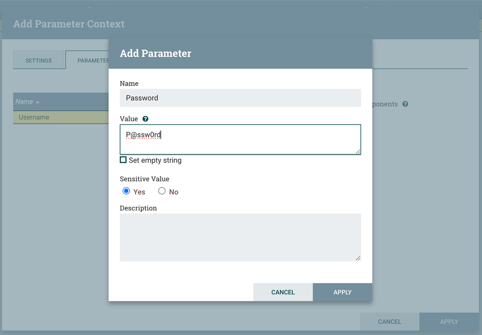Select Yes for Sensitive Value

(126, 191)
